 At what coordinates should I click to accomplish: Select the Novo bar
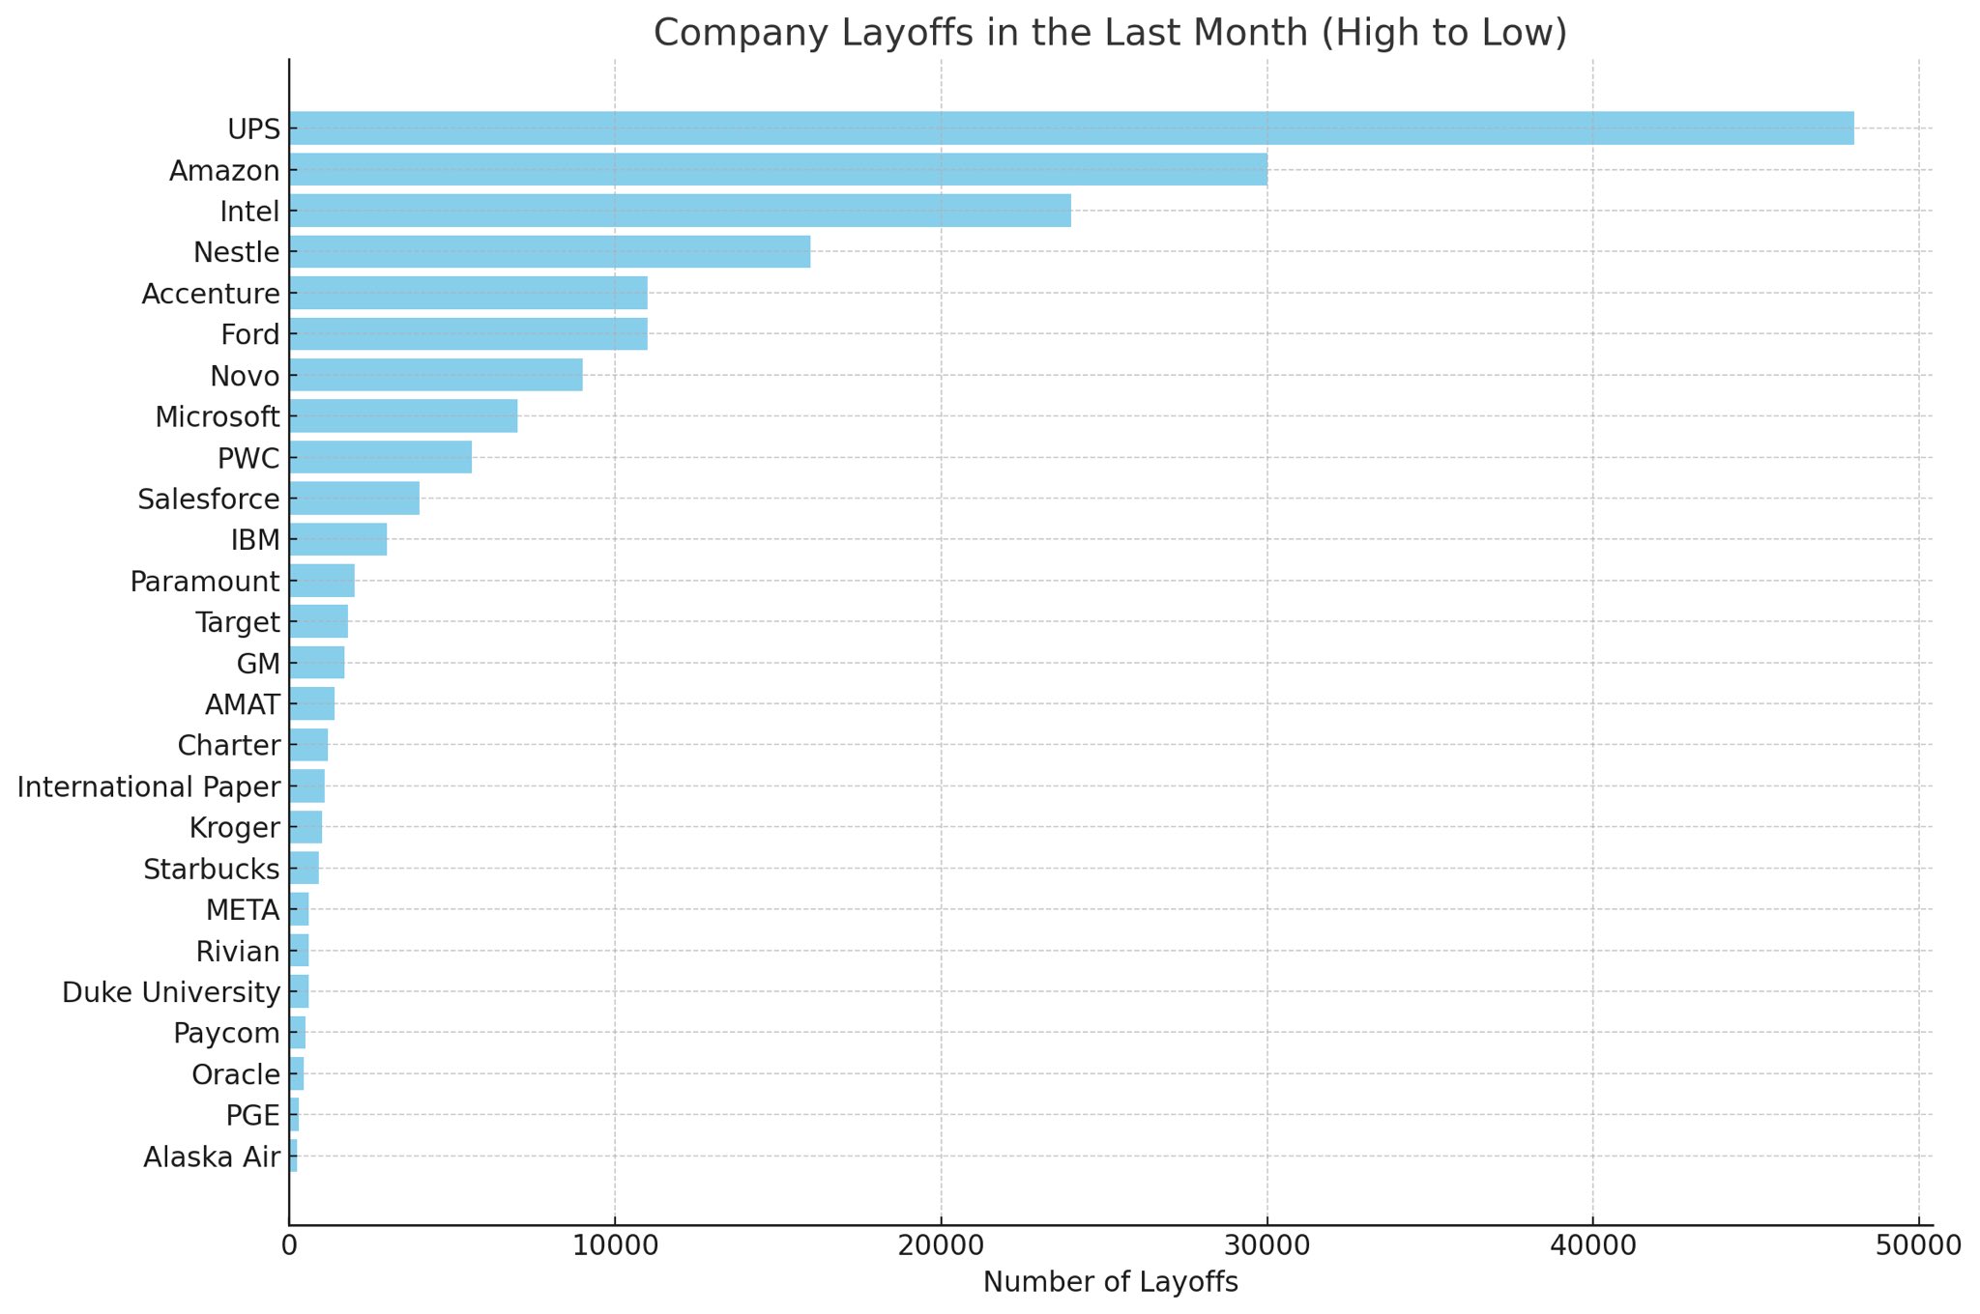[435, 375]
